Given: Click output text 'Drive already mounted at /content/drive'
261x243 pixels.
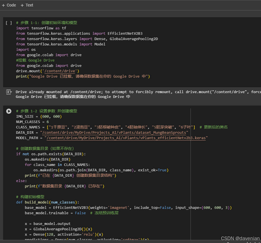Looking at the screenshot, I should click(x=58, y=92).
